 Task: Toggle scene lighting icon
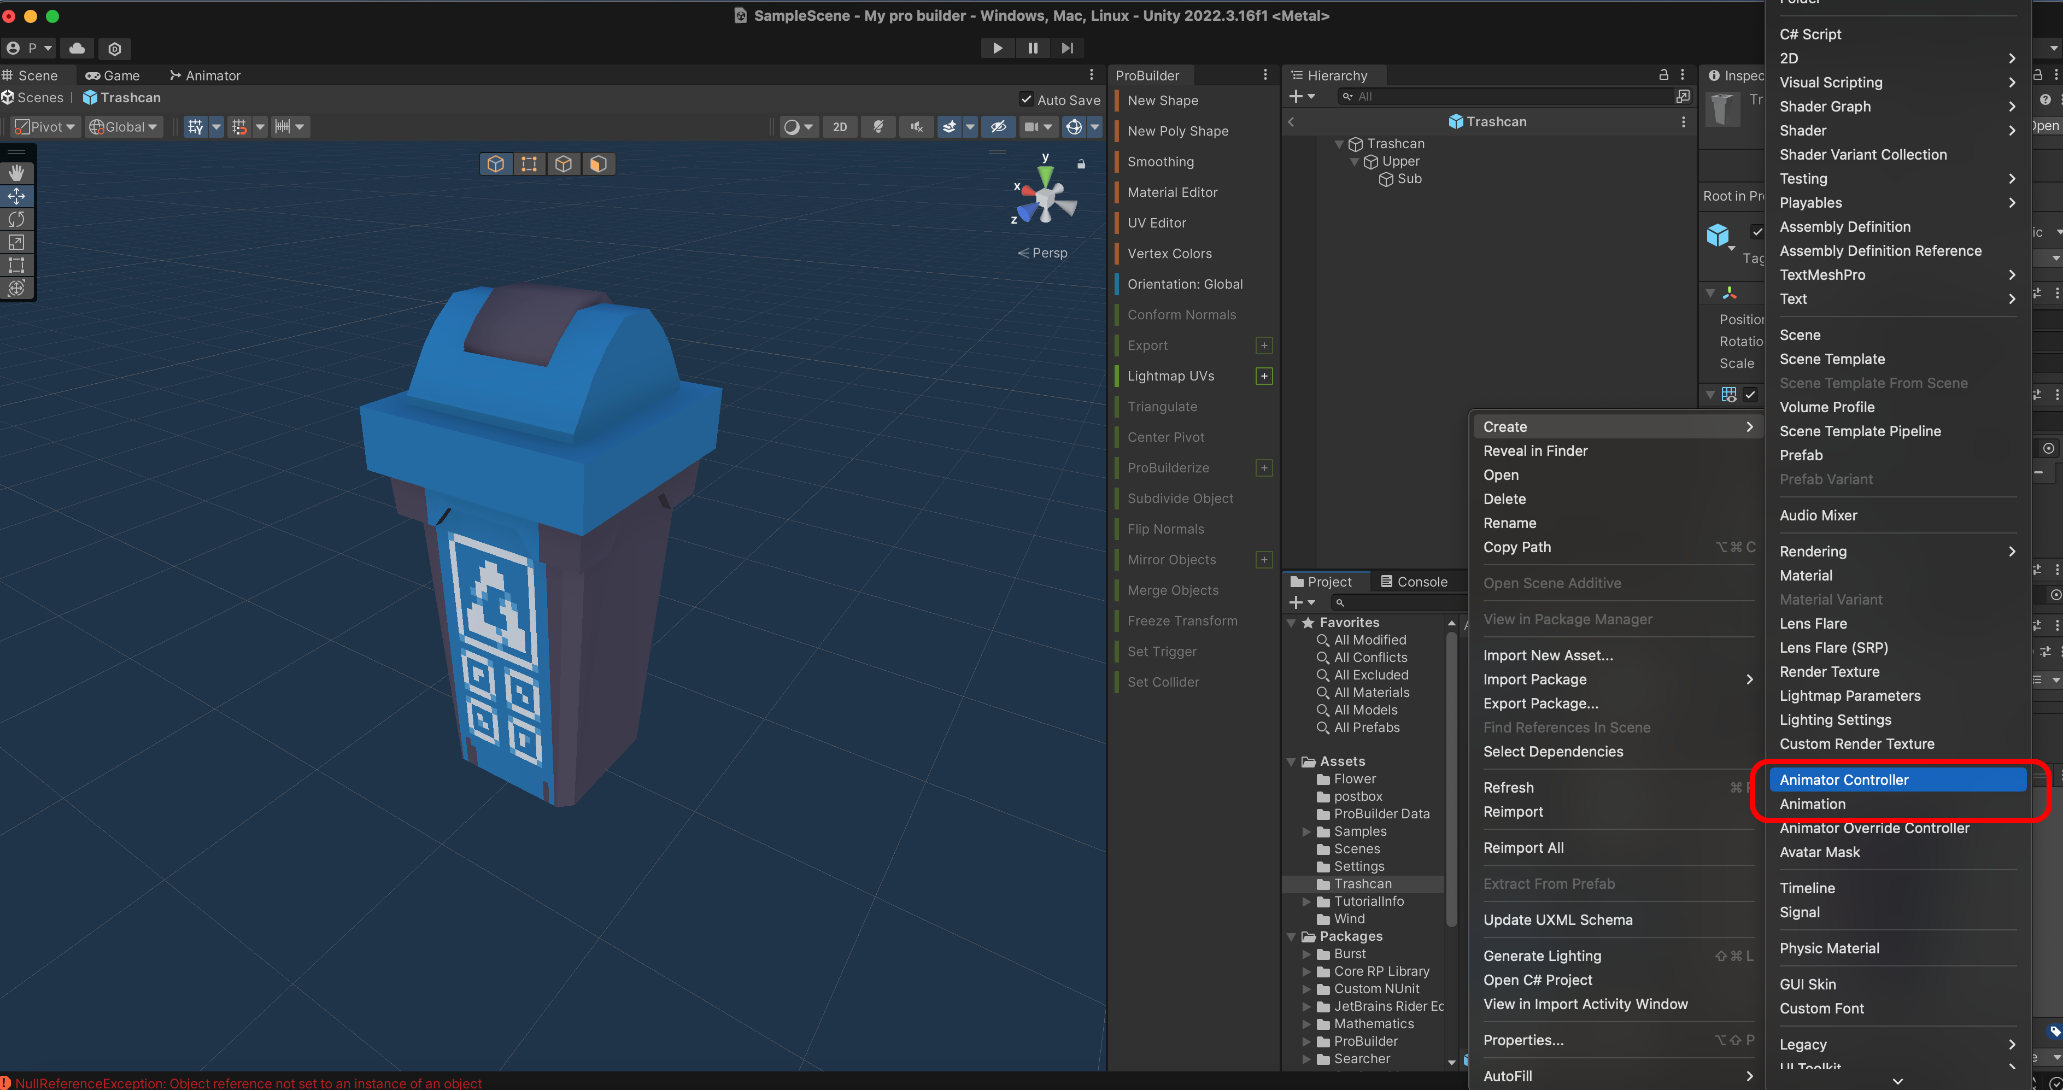(878, 126)
